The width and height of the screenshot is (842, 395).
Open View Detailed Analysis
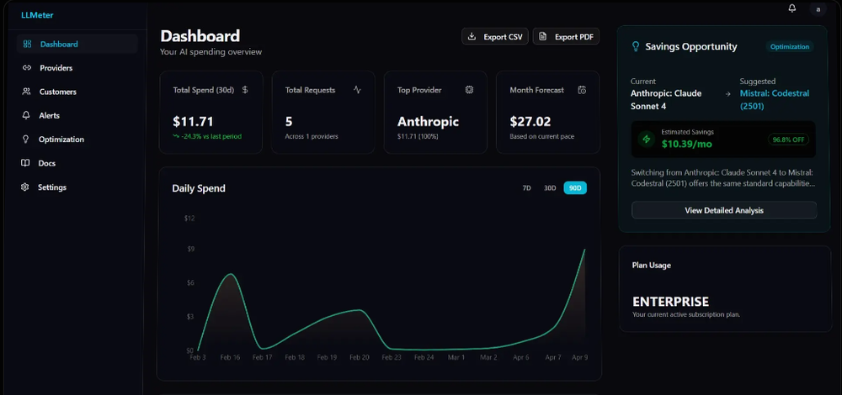724,210
